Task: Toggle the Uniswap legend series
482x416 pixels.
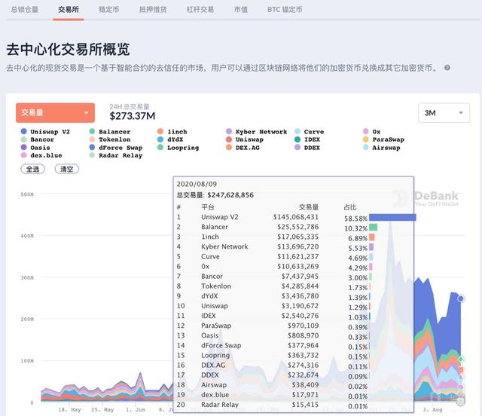Action: (x=245, y=139)
